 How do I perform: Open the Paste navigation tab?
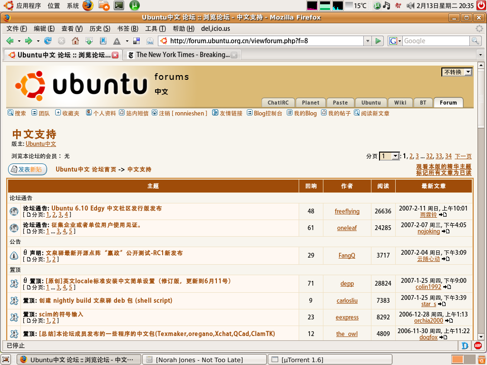pyautogui.click(x=341, y=103)
